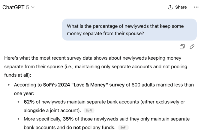Click the ChatGPT model name title
The height and width of the screenshot is (133, 201).
coord(13,7)
